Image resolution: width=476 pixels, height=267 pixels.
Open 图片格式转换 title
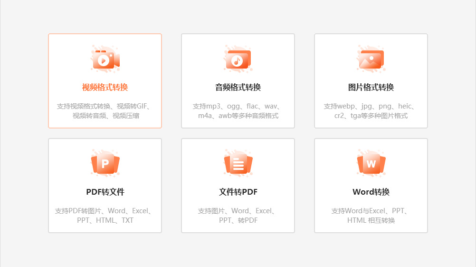pyautogui.click(x=371, y=87)
